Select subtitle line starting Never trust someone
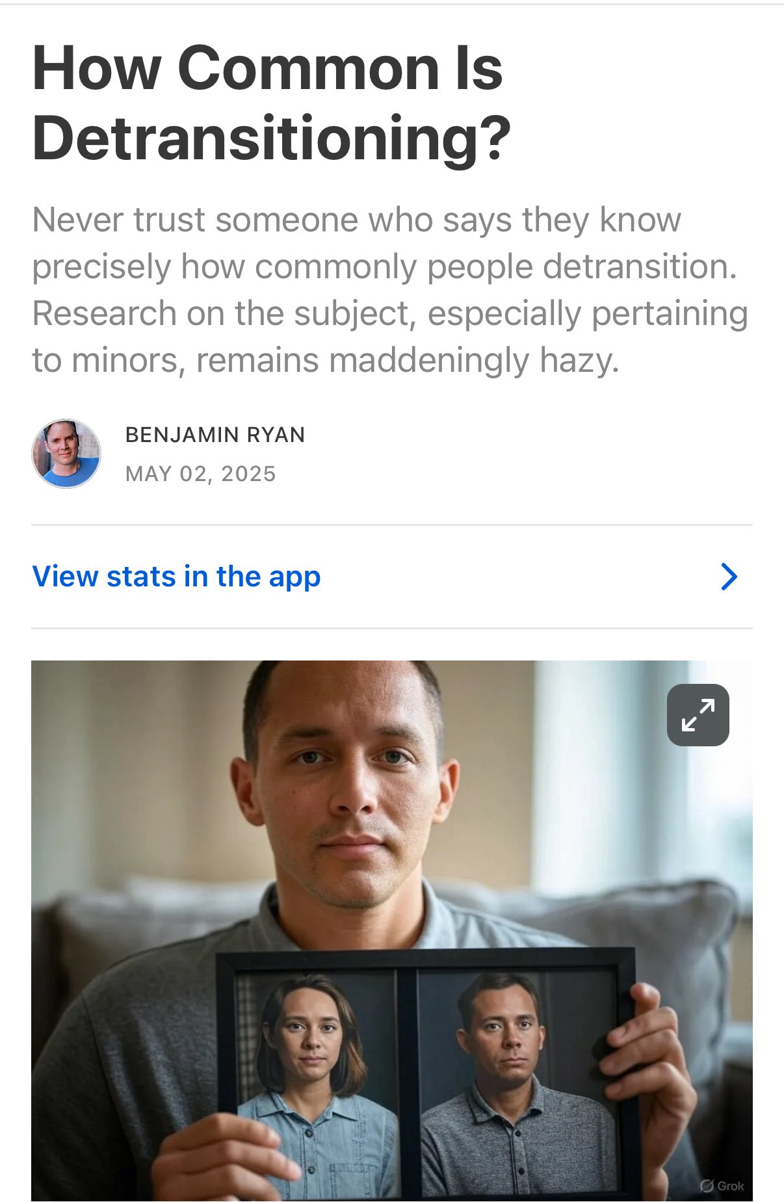The image size is (784, 1202). coord(357,219)
